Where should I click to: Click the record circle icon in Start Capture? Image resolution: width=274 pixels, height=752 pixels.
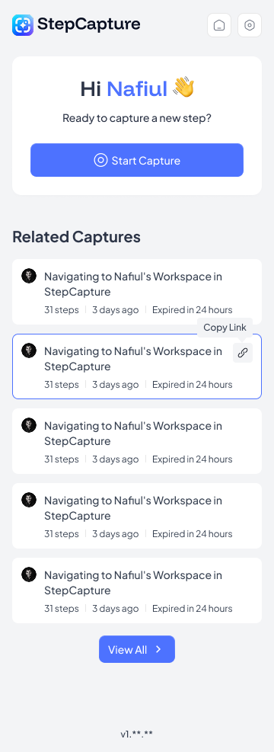point(100,160)
